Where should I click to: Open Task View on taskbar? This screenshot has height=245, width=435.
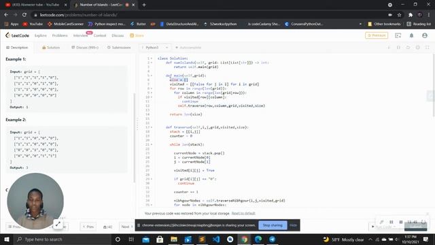(131, 239)
